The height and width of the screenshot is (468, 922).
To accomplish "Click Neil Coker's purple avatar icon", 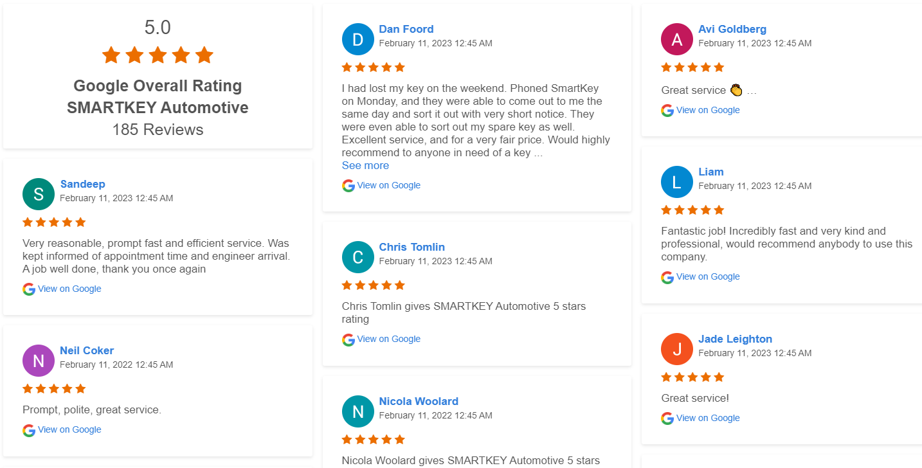I will (x=39, y=361).
